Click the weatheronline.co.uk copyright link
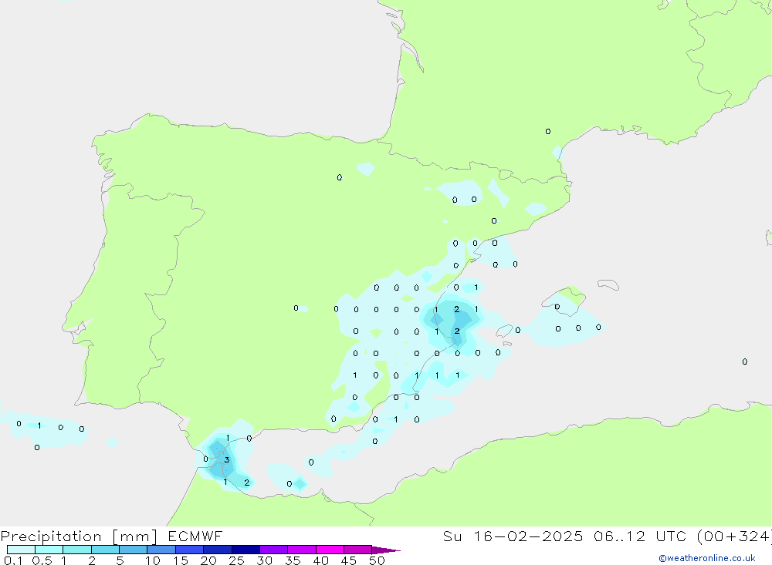The image size is (772, 565). (x=707, y=558)
